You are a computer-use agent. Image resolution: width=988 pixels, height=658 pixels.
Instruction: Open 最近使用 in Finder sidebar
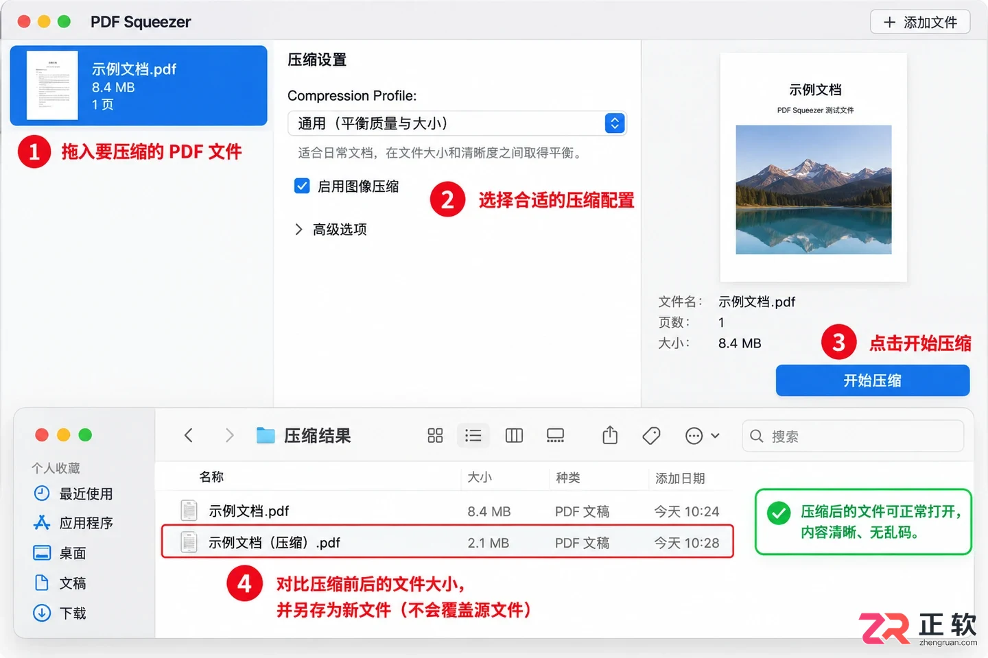coord(73,493)
